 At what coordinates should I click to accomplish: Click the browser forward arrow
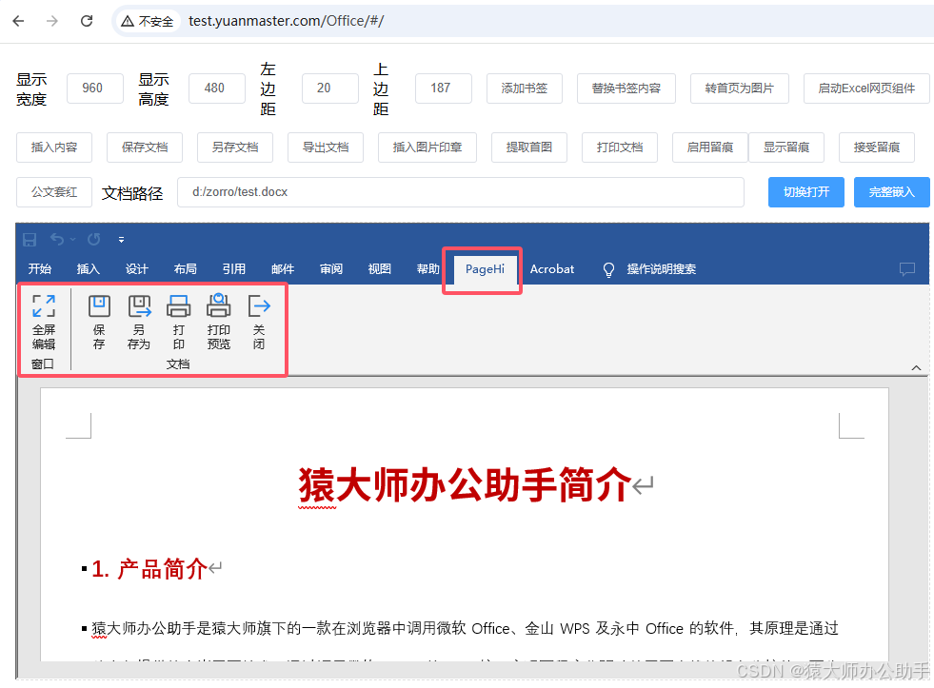(52, 21)
